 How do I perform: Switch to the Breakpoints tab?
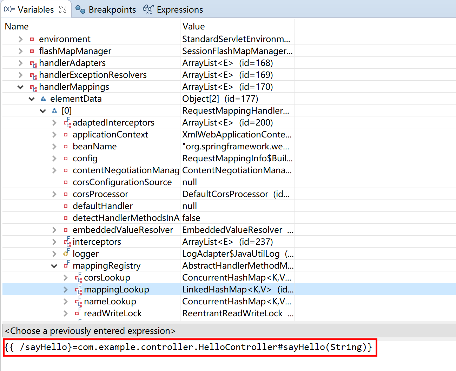point(112,9)
